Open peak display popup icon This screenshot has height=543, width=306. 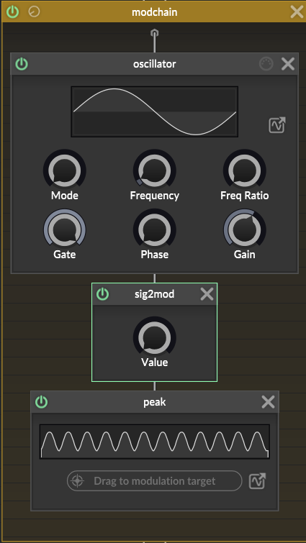tap(258, 481)
